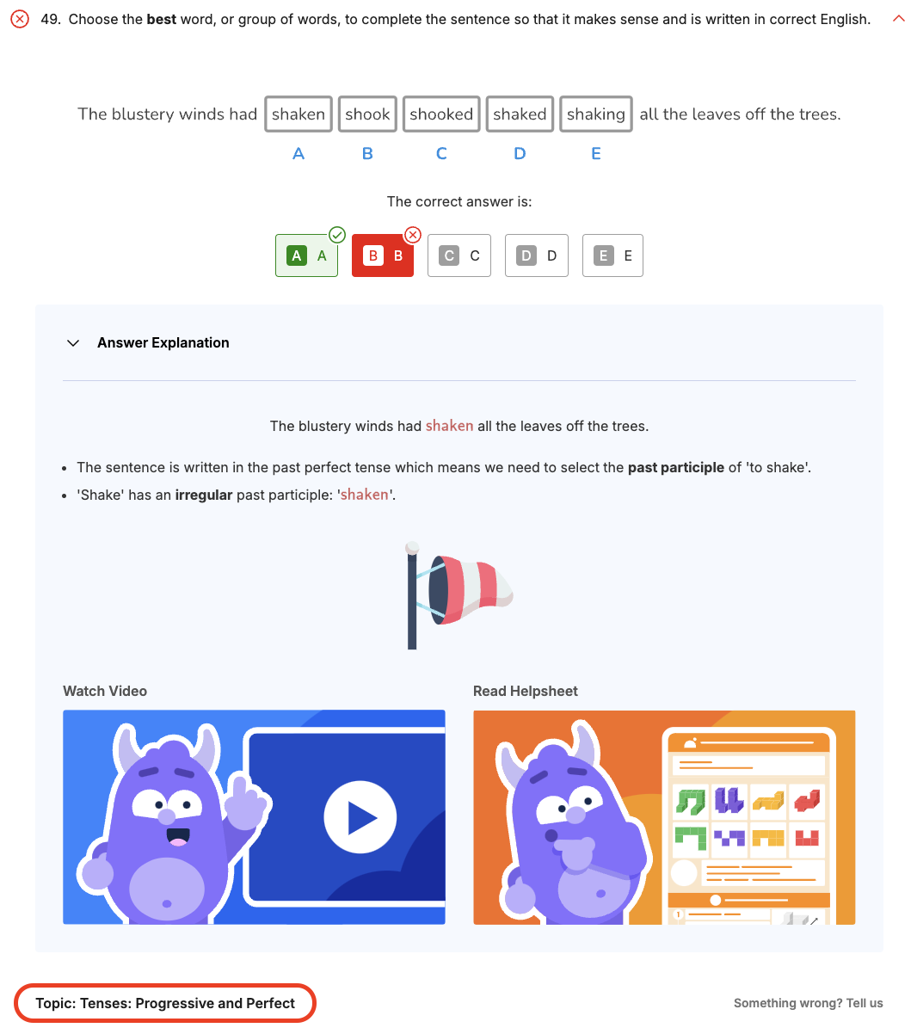
Task: Select answer choice D
Action: [537, 255]
